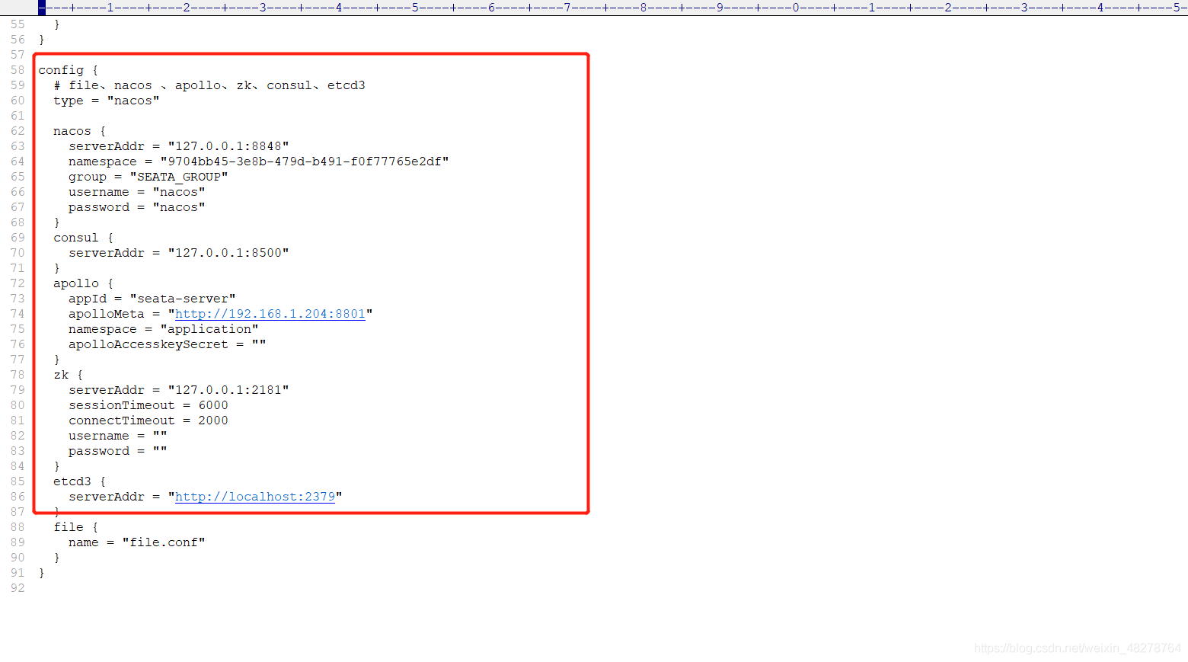Image resolution: width=1188 pixels, height=662 pixels.
Task: Click the "nacos {" block header
Action: 80,131
